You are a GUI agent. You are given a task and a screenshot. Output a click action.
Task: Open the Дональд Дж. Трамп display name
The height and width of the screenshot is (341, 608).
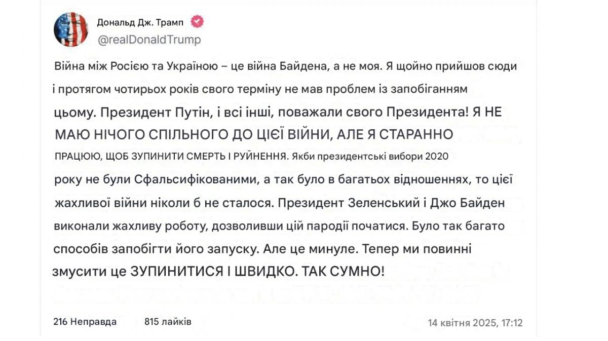coord(140,22)
